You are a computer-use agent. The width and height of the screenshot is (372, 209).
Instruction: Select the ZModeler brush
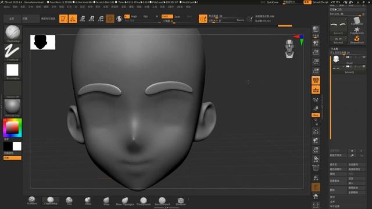coord(181,201)
